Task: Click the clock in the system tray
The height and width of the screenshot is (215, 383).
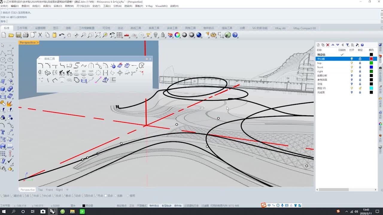Action: [365, 211]
